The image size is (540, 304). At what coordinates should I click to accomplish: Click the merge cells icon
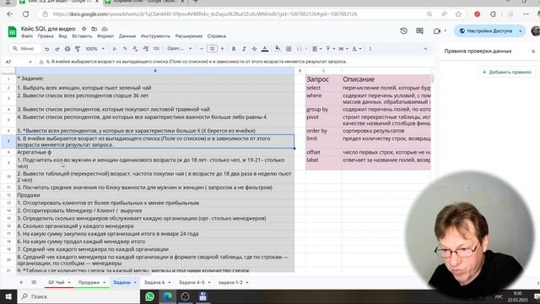coord(300,49)
